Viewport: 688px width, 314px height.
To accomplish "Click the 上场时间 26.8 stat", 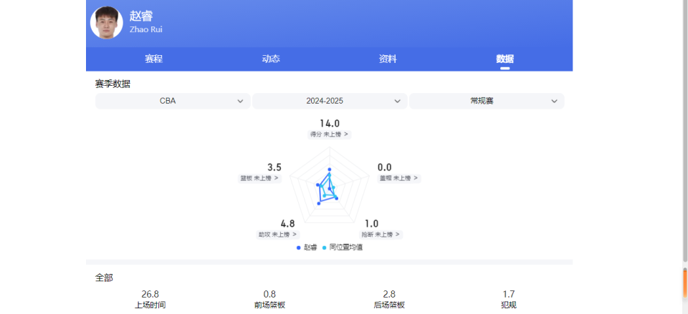I will point(150,299).
